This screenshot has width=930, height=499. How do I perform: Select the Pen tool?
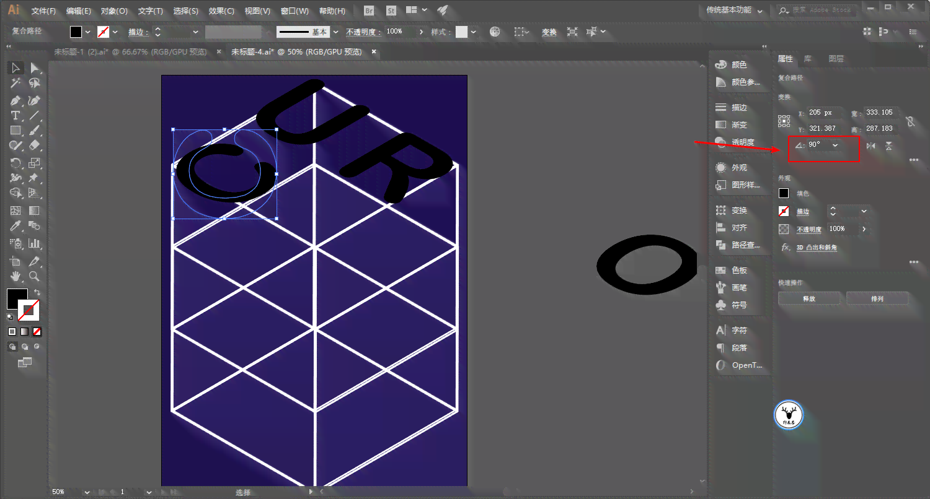coord(15,100)
